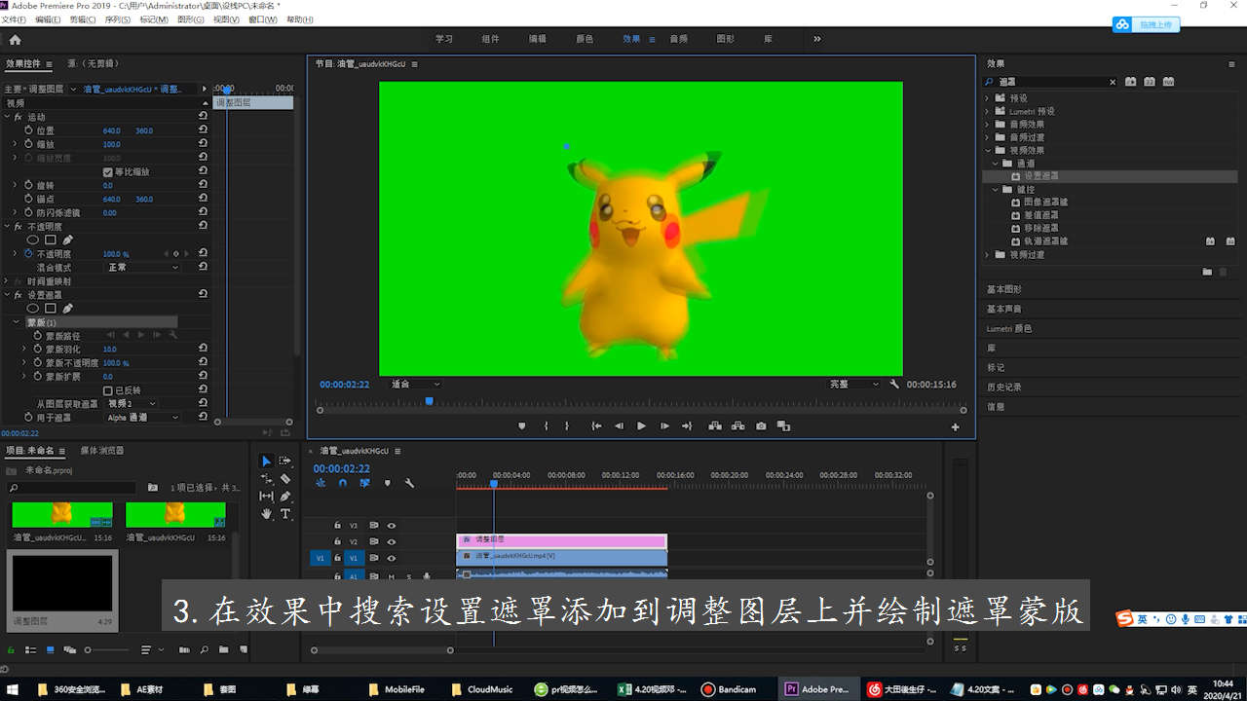Click Add Marker icon in timeline header
This screenshot has width=1247, height=701.
point(387,483)
